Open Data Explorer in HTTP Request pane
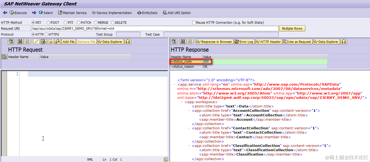370x162 pixels. click(110, 42)
